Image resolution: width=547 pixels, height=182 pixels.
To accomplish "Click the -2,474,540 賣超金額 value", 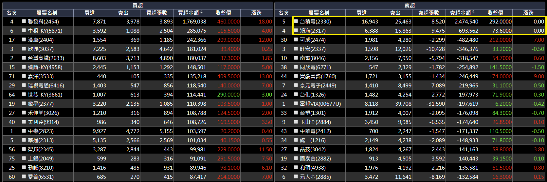I will [465, 22].
